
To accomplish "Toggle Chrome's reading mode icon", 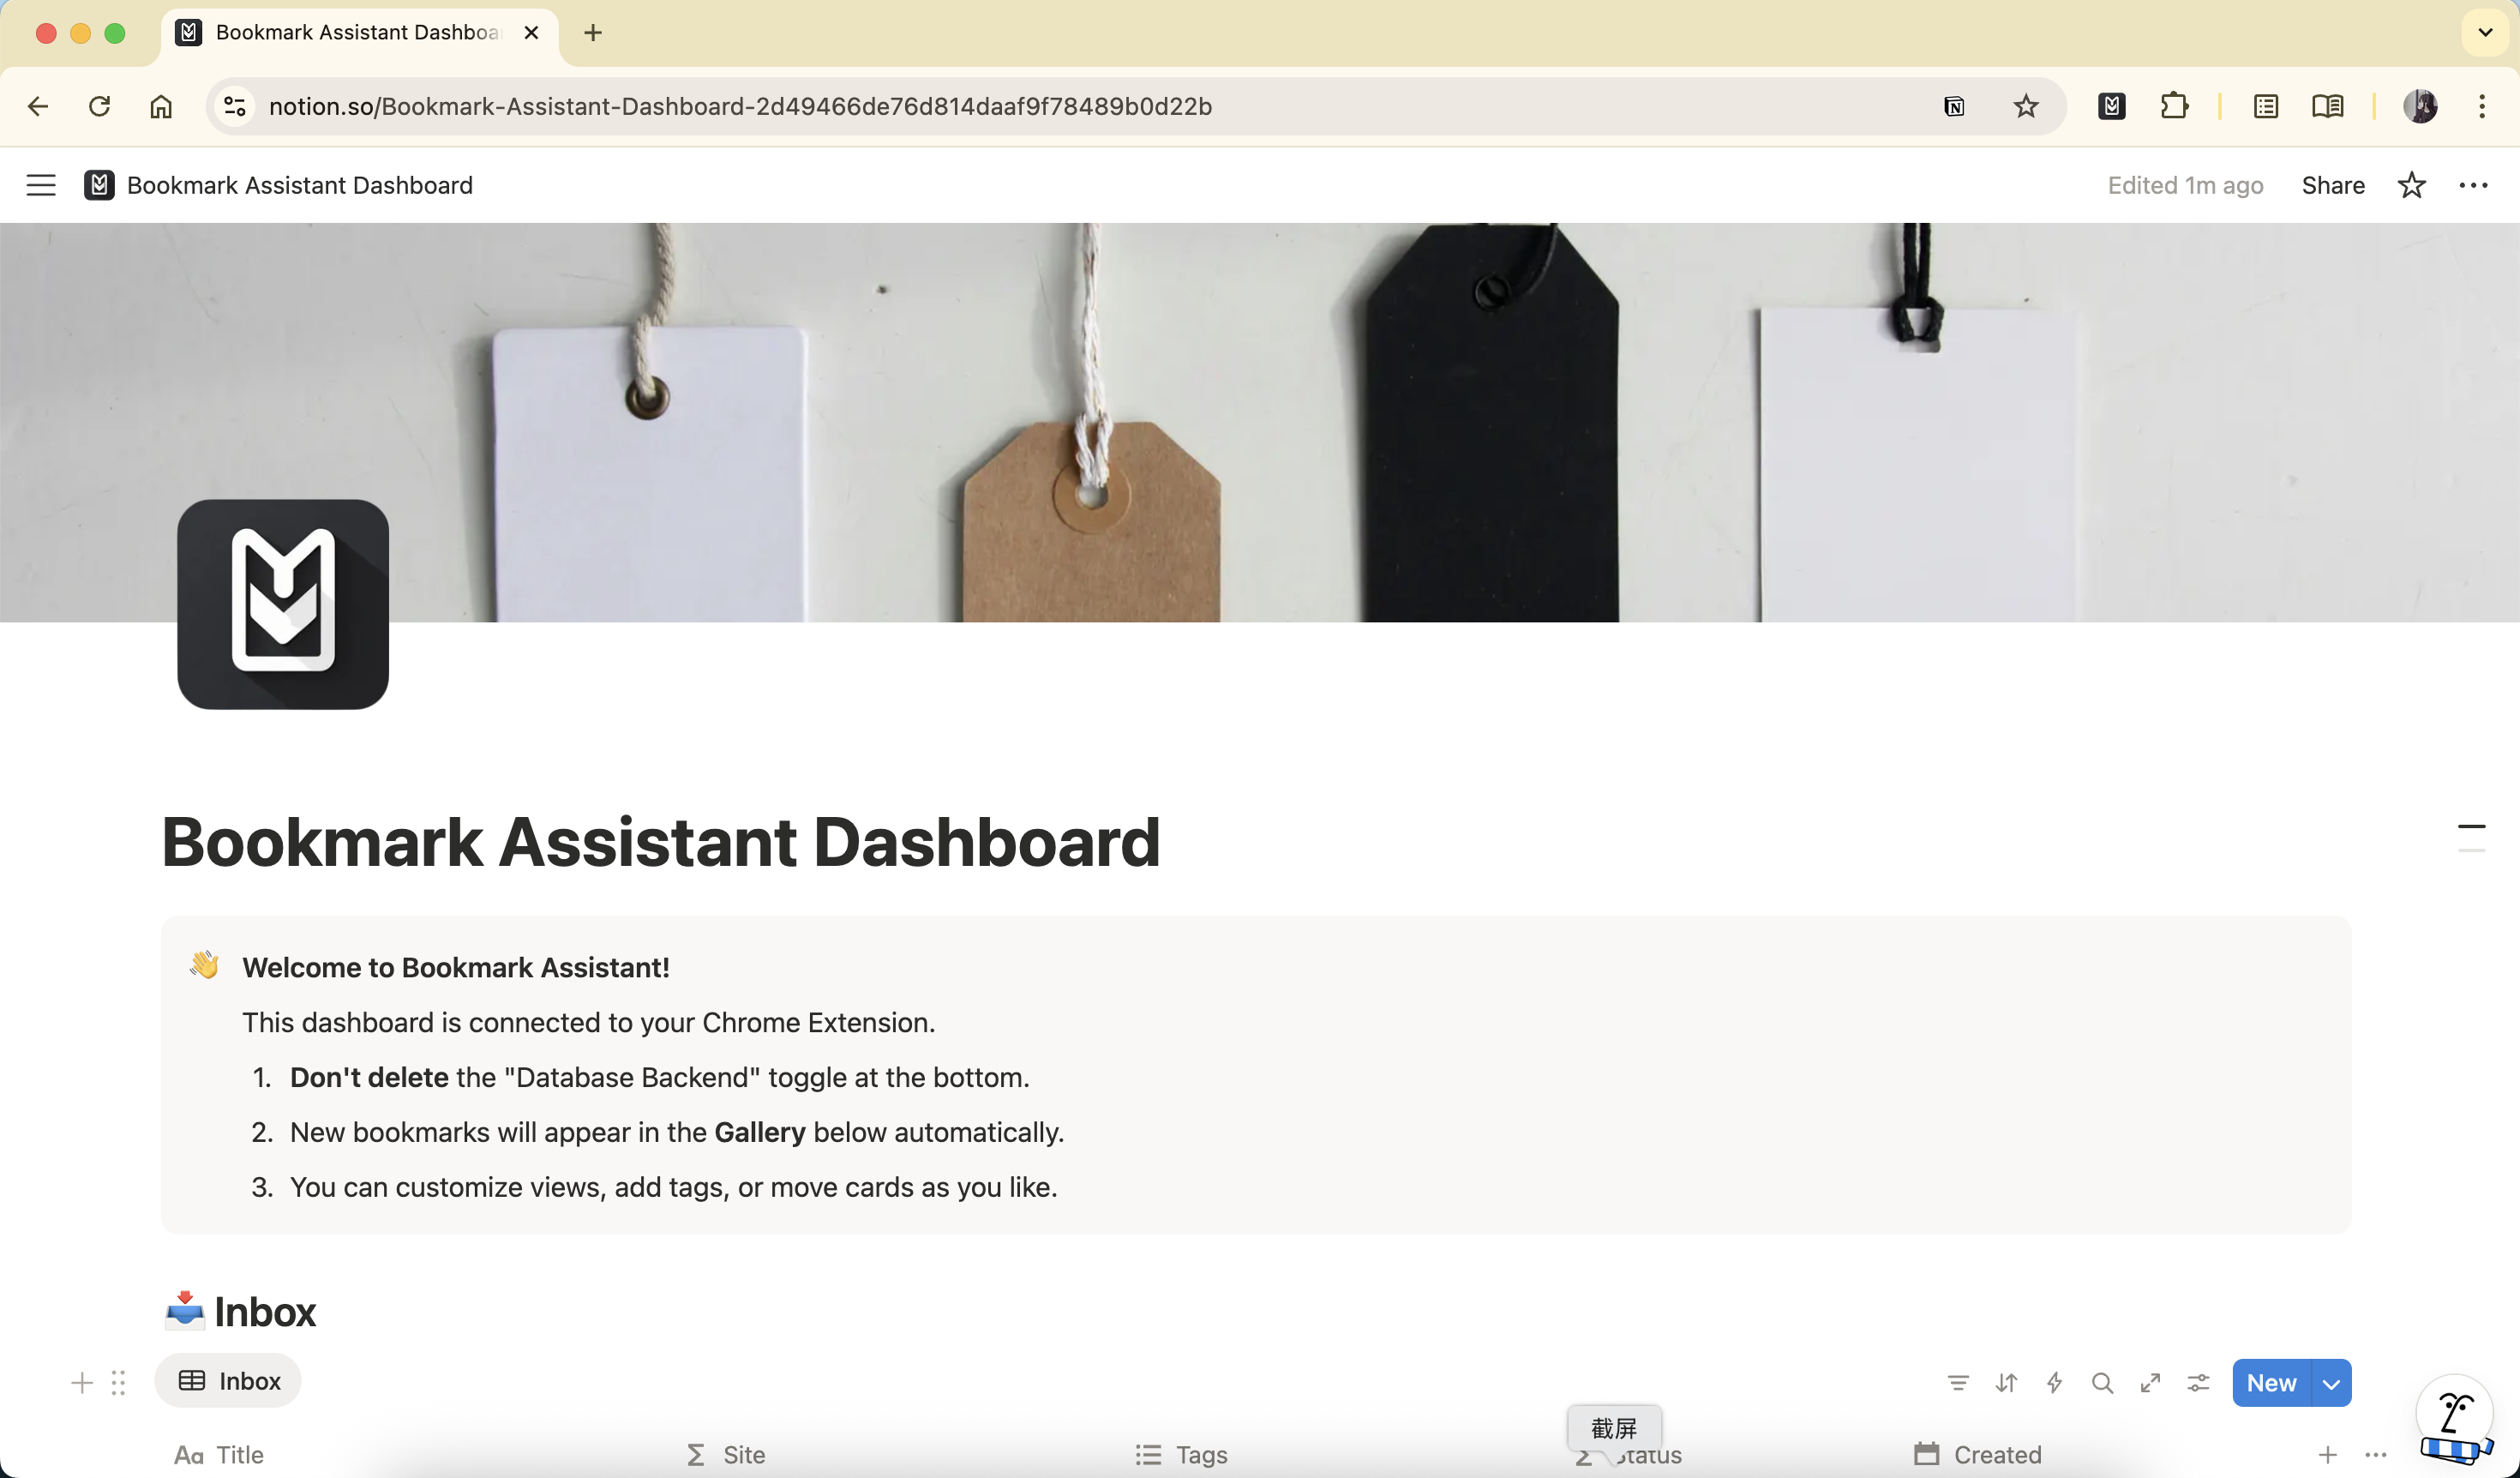I will click(2328, 106).
